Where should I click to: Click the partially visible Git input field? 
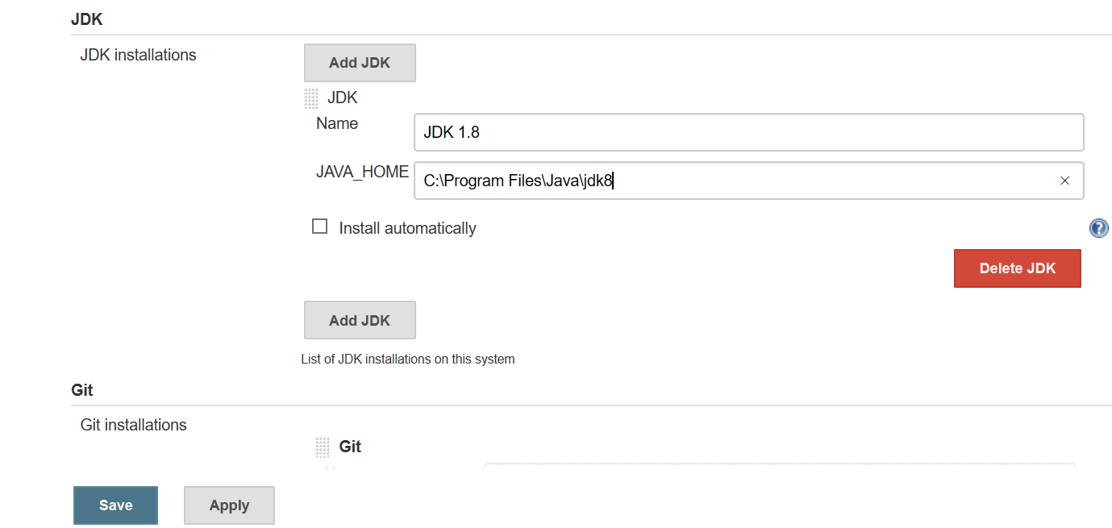click(779, 467)
